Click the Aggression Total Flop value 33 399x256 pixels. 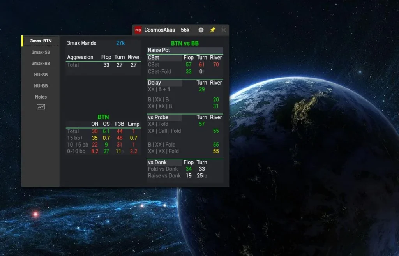click(x=106, y=65)
